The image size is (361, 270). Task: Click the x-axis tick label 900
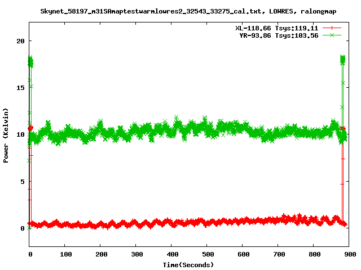tap(350, 254)
